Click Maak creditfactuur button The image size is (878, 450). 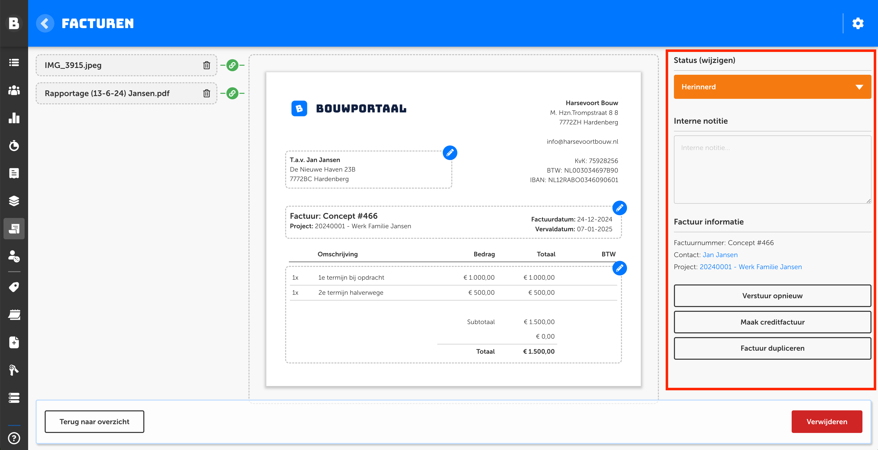[772, 322]
